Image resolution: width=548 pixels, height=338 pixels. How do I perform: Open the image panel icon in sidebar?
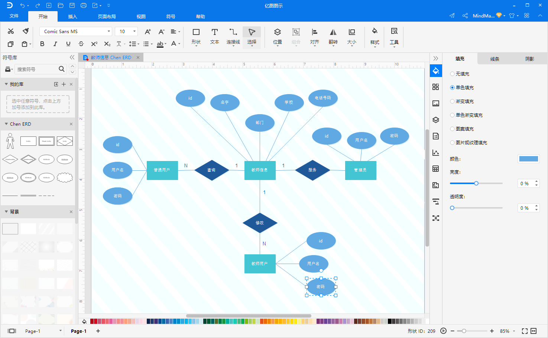pos(436,103)
